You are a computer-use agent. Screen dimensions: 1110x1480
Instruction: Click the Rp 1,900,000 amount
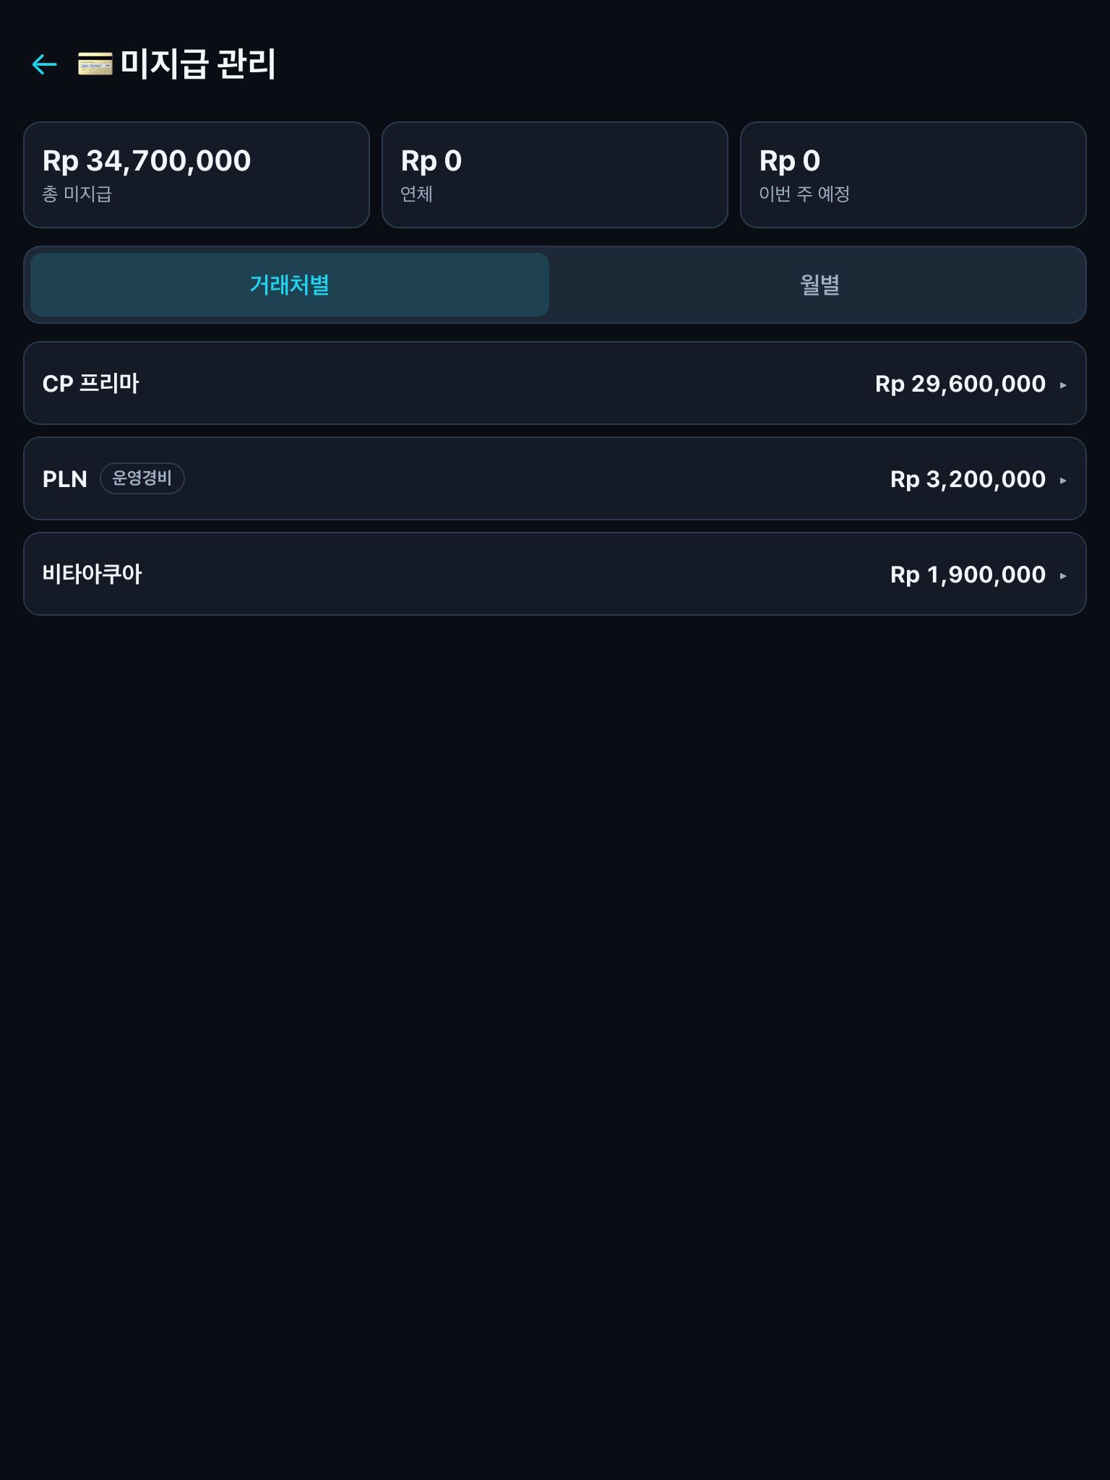point(968,575)
